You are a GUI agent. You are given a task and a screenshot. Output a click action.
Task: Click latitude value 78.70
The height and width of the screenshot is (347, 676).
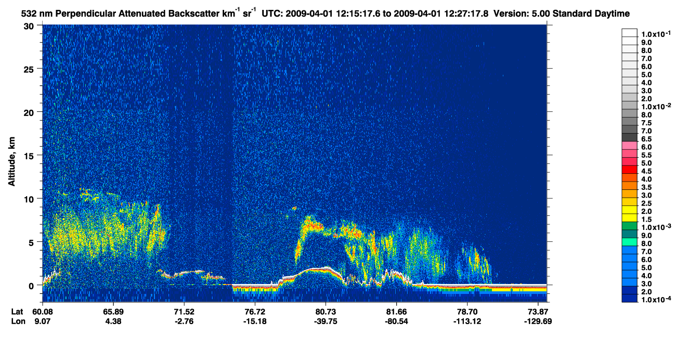click(467, 311)
